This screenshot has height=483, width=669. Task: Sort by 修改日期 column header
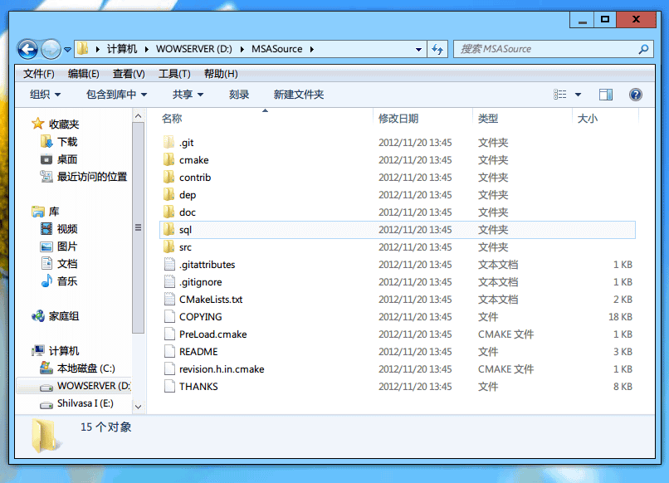pyautogui.click(x=398, y=119)
